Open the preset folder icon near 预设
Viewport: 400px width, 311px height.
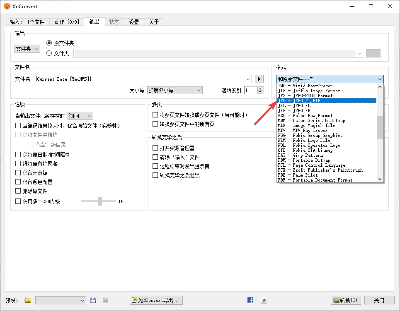(x=27, y=300)
